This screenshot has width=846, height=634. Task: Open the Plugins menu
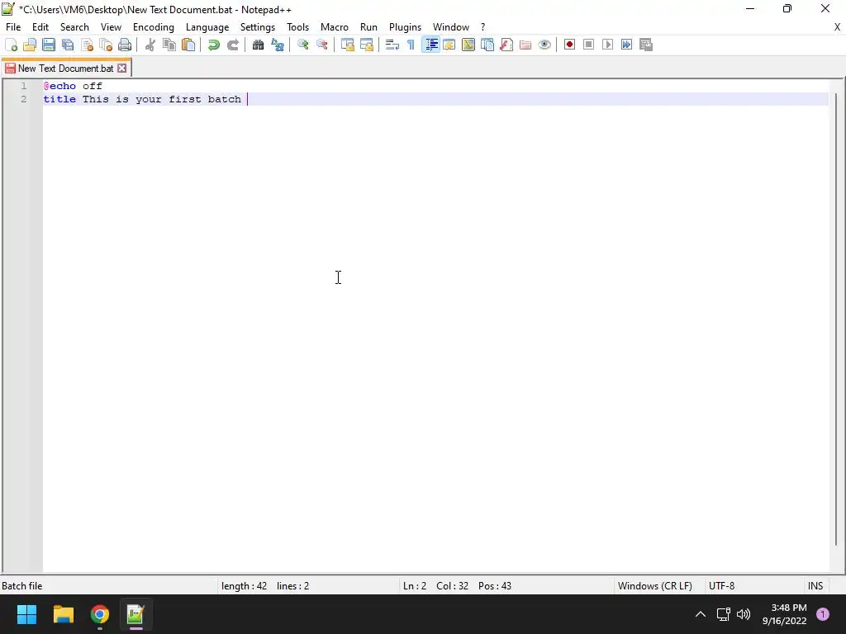click(x=405, y=27)
